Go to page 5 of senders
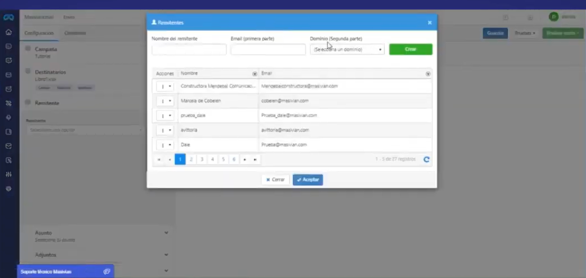Screen dimensions: 586x278 click(x=223, y=159)
